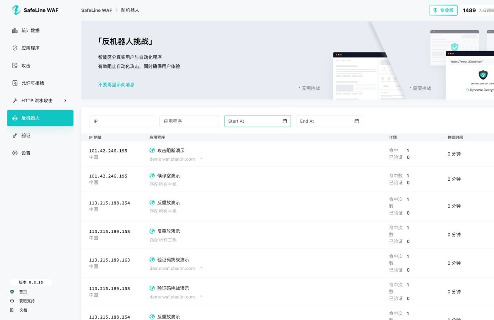The image size is (494, 320).
Task: Click the applications shield icon
Action: (15, 48)
